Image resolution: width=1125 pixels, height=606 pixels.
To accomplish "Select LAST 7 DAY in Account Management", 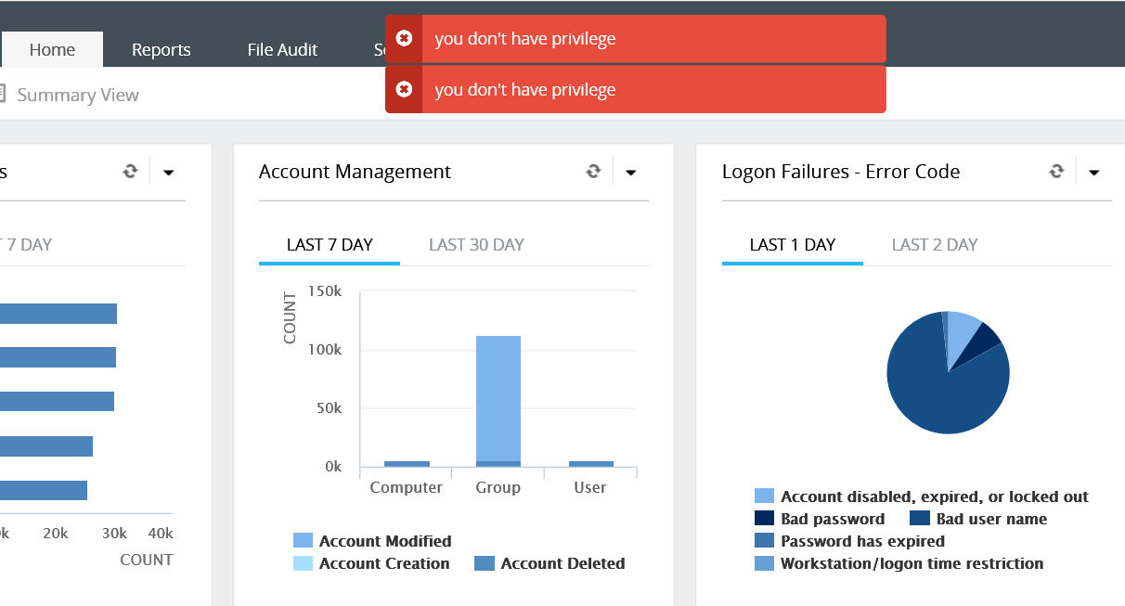I will pyautogui.click(x=330, y=245).
